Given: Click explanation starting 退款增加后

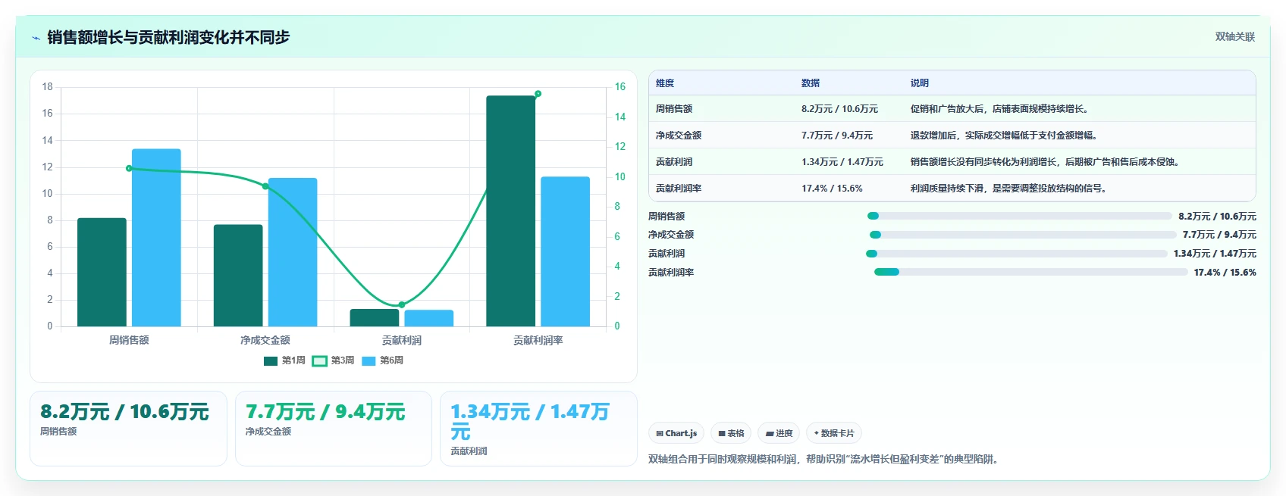Looking at the screenshot, I should point(1004,136).
